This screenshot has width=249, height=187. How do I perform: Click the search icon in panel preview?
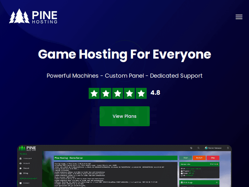198,148
